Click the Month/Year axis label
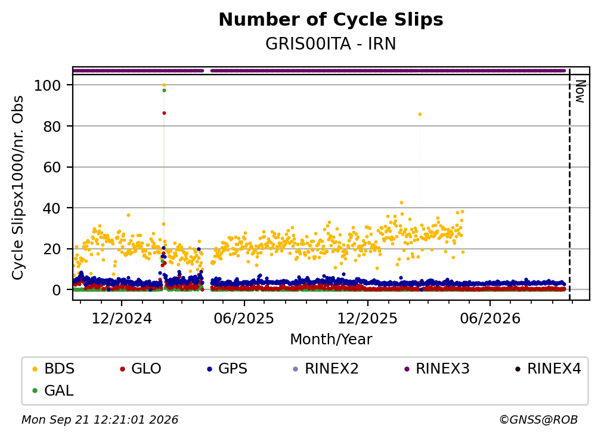The width and height of the screenshot is (601, 438). (331, 340)
